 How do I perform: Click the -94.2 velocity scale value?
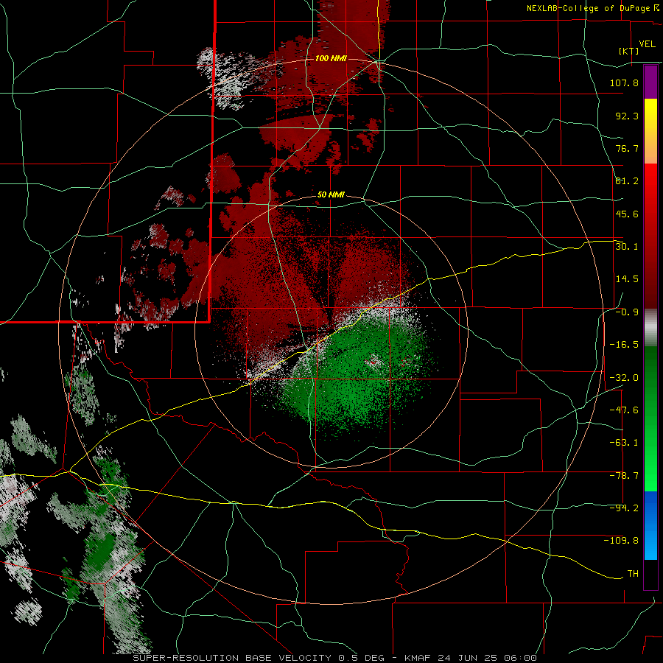tap(624, 508)
